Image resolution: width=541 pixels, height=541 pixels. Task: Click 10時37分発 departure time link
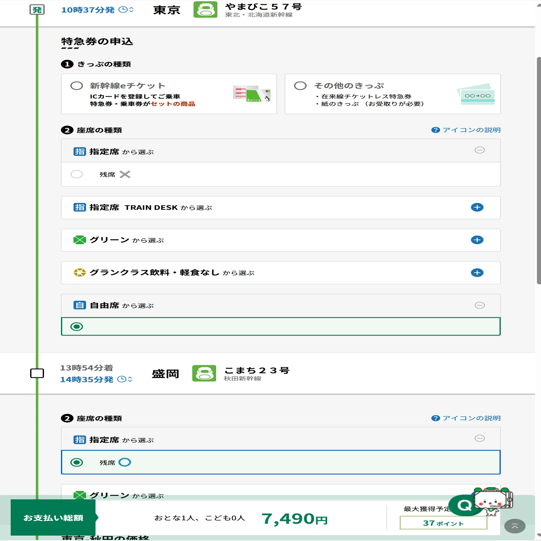pyautogui.click(x=88, y=10)
